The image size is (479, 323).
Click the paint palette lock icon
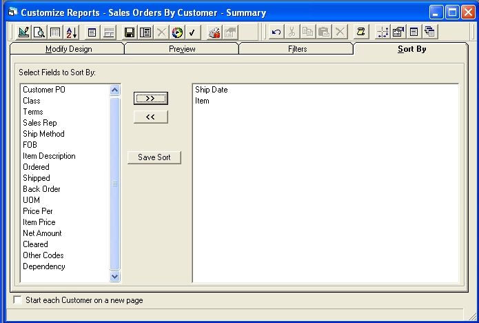coord(214,32)
